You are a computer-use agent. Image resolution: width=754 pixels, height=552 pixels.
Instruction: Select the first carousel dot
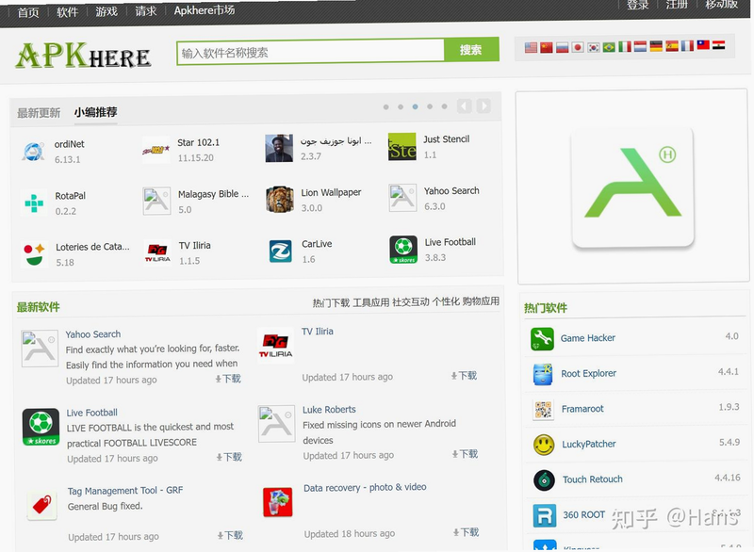[x=385, y=107]
